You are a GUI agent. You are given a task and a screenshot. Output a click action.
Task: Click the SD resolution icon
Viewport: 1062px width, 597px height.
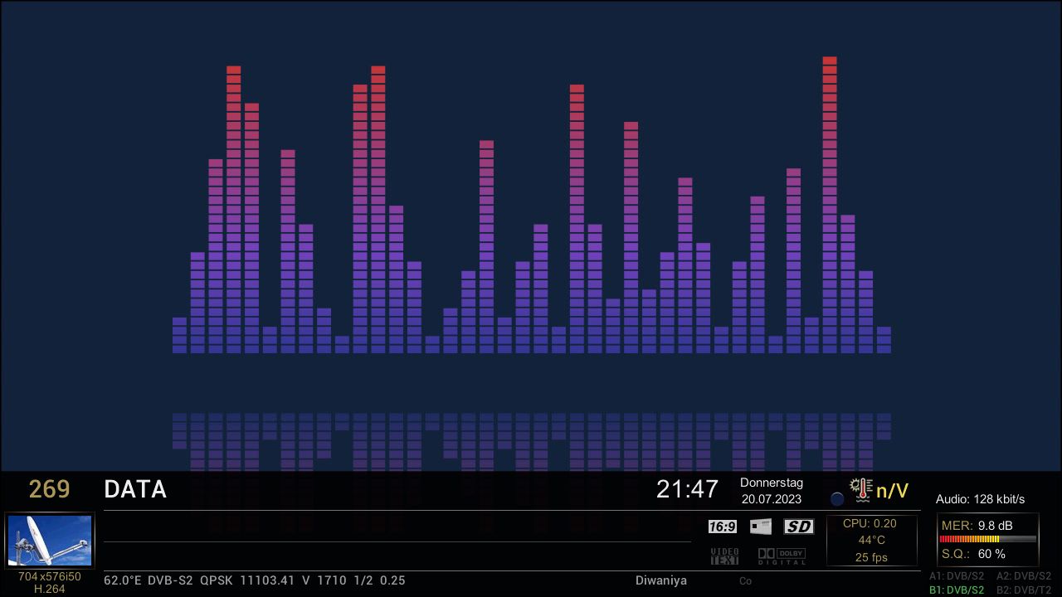tap(798, 527)
